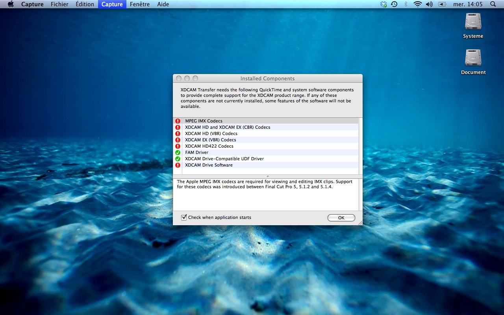Click the sync status icon in the menu bar
Viewport: 504px width, 315px height.
click(384, 4)
